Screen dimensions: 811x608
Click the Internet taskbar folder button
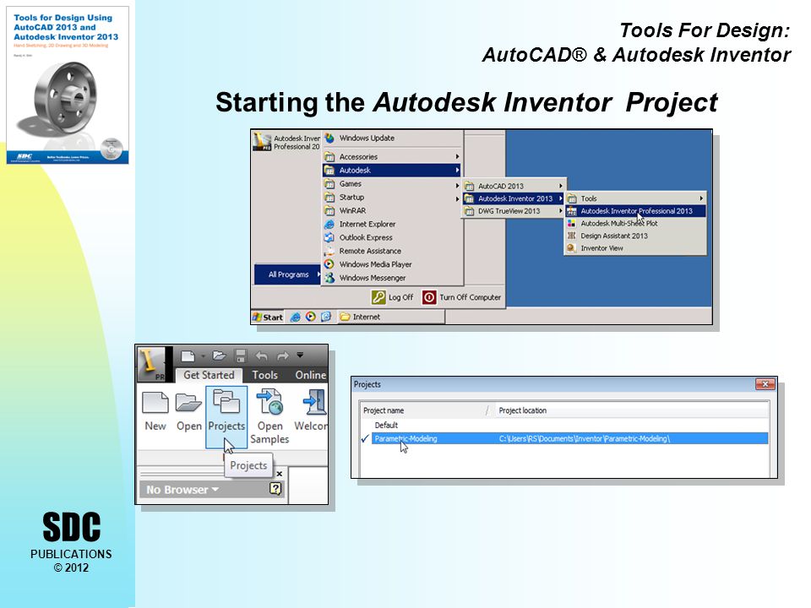point(391,317)
